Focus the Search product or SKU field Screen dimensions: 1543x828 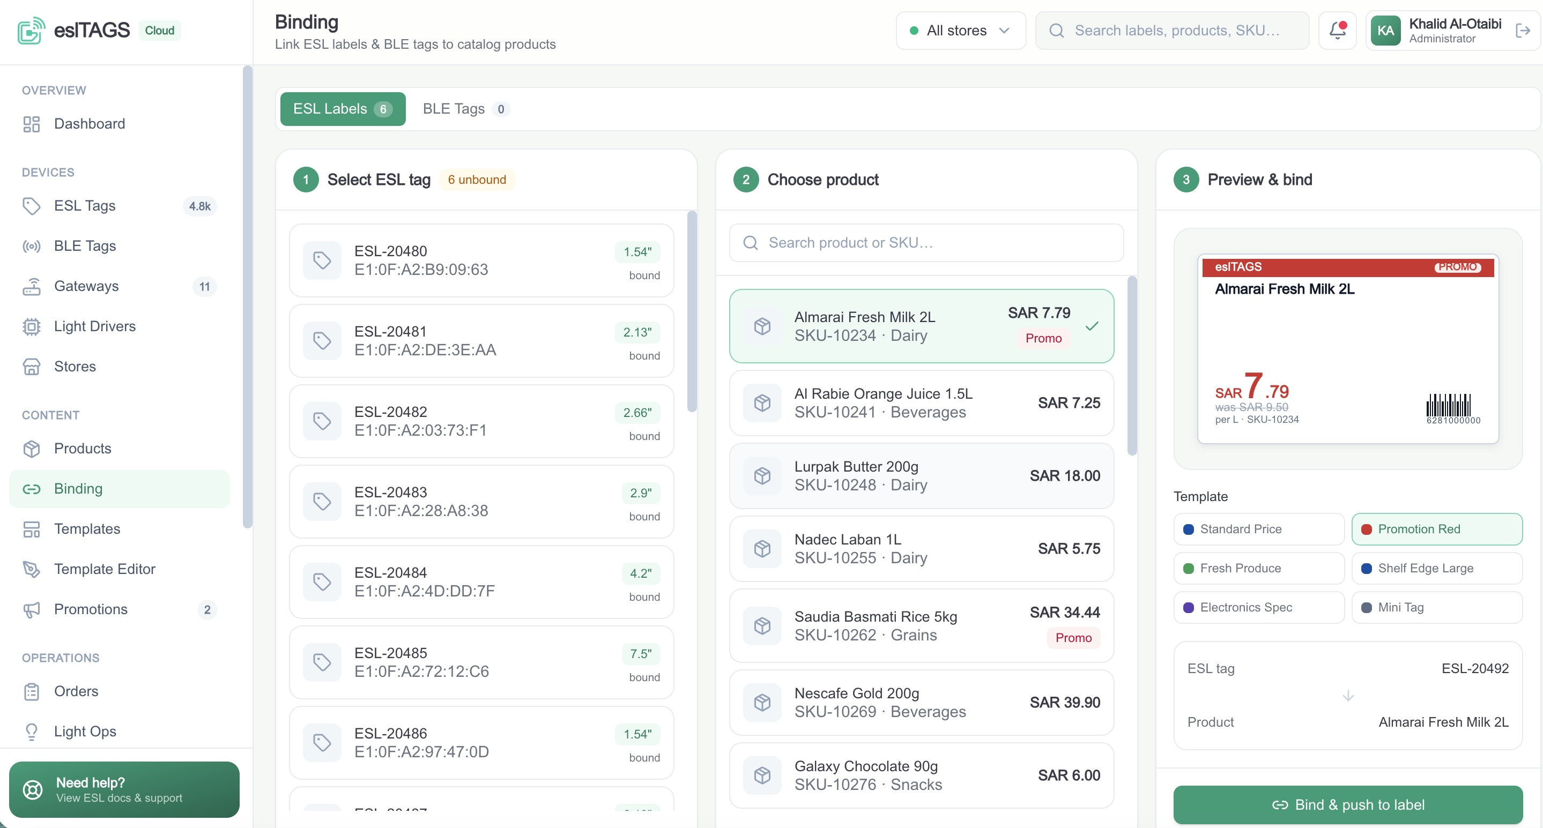pyautogui.click(x=926, y=242)
